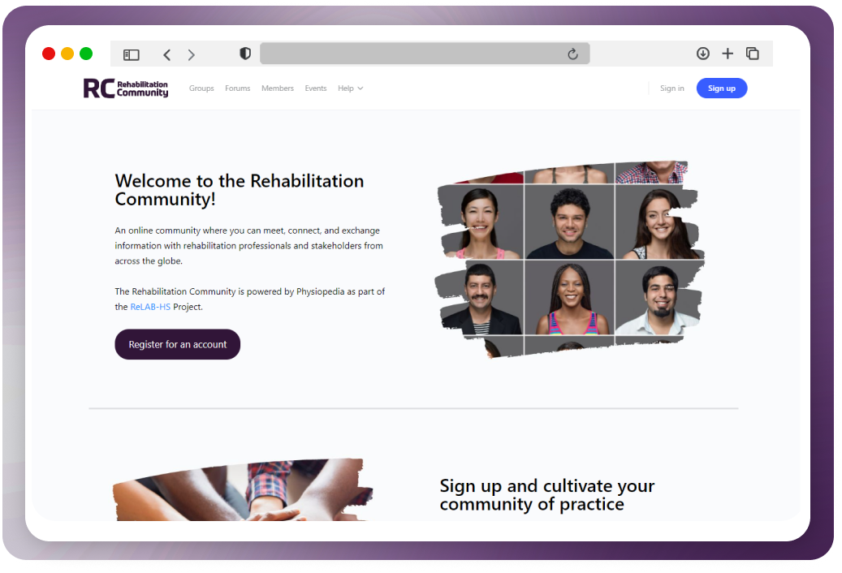Show tab overview icon
This screenshot has height=573, width=842.
[x=753, y=53]
